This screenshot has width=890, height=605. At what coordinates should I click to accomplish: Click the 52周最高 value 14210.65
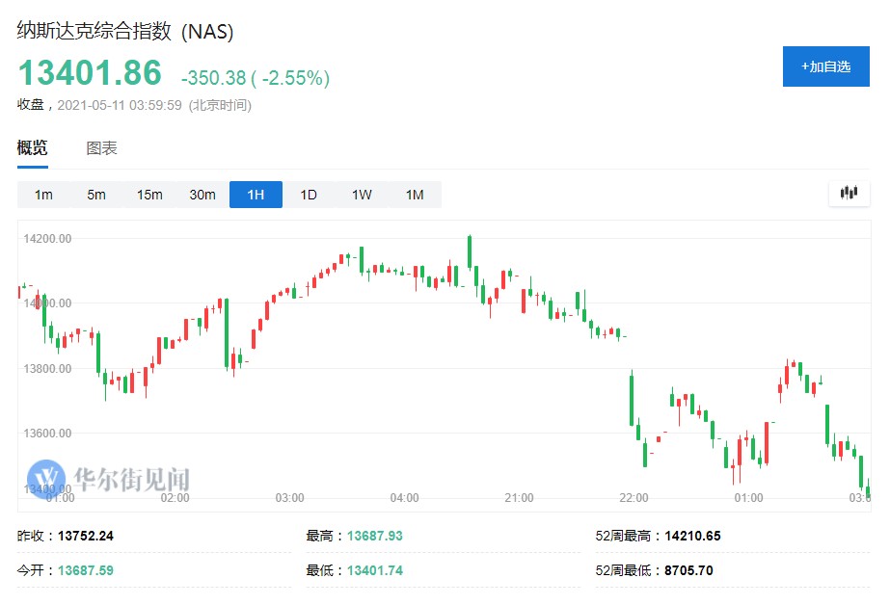[686, 536]
